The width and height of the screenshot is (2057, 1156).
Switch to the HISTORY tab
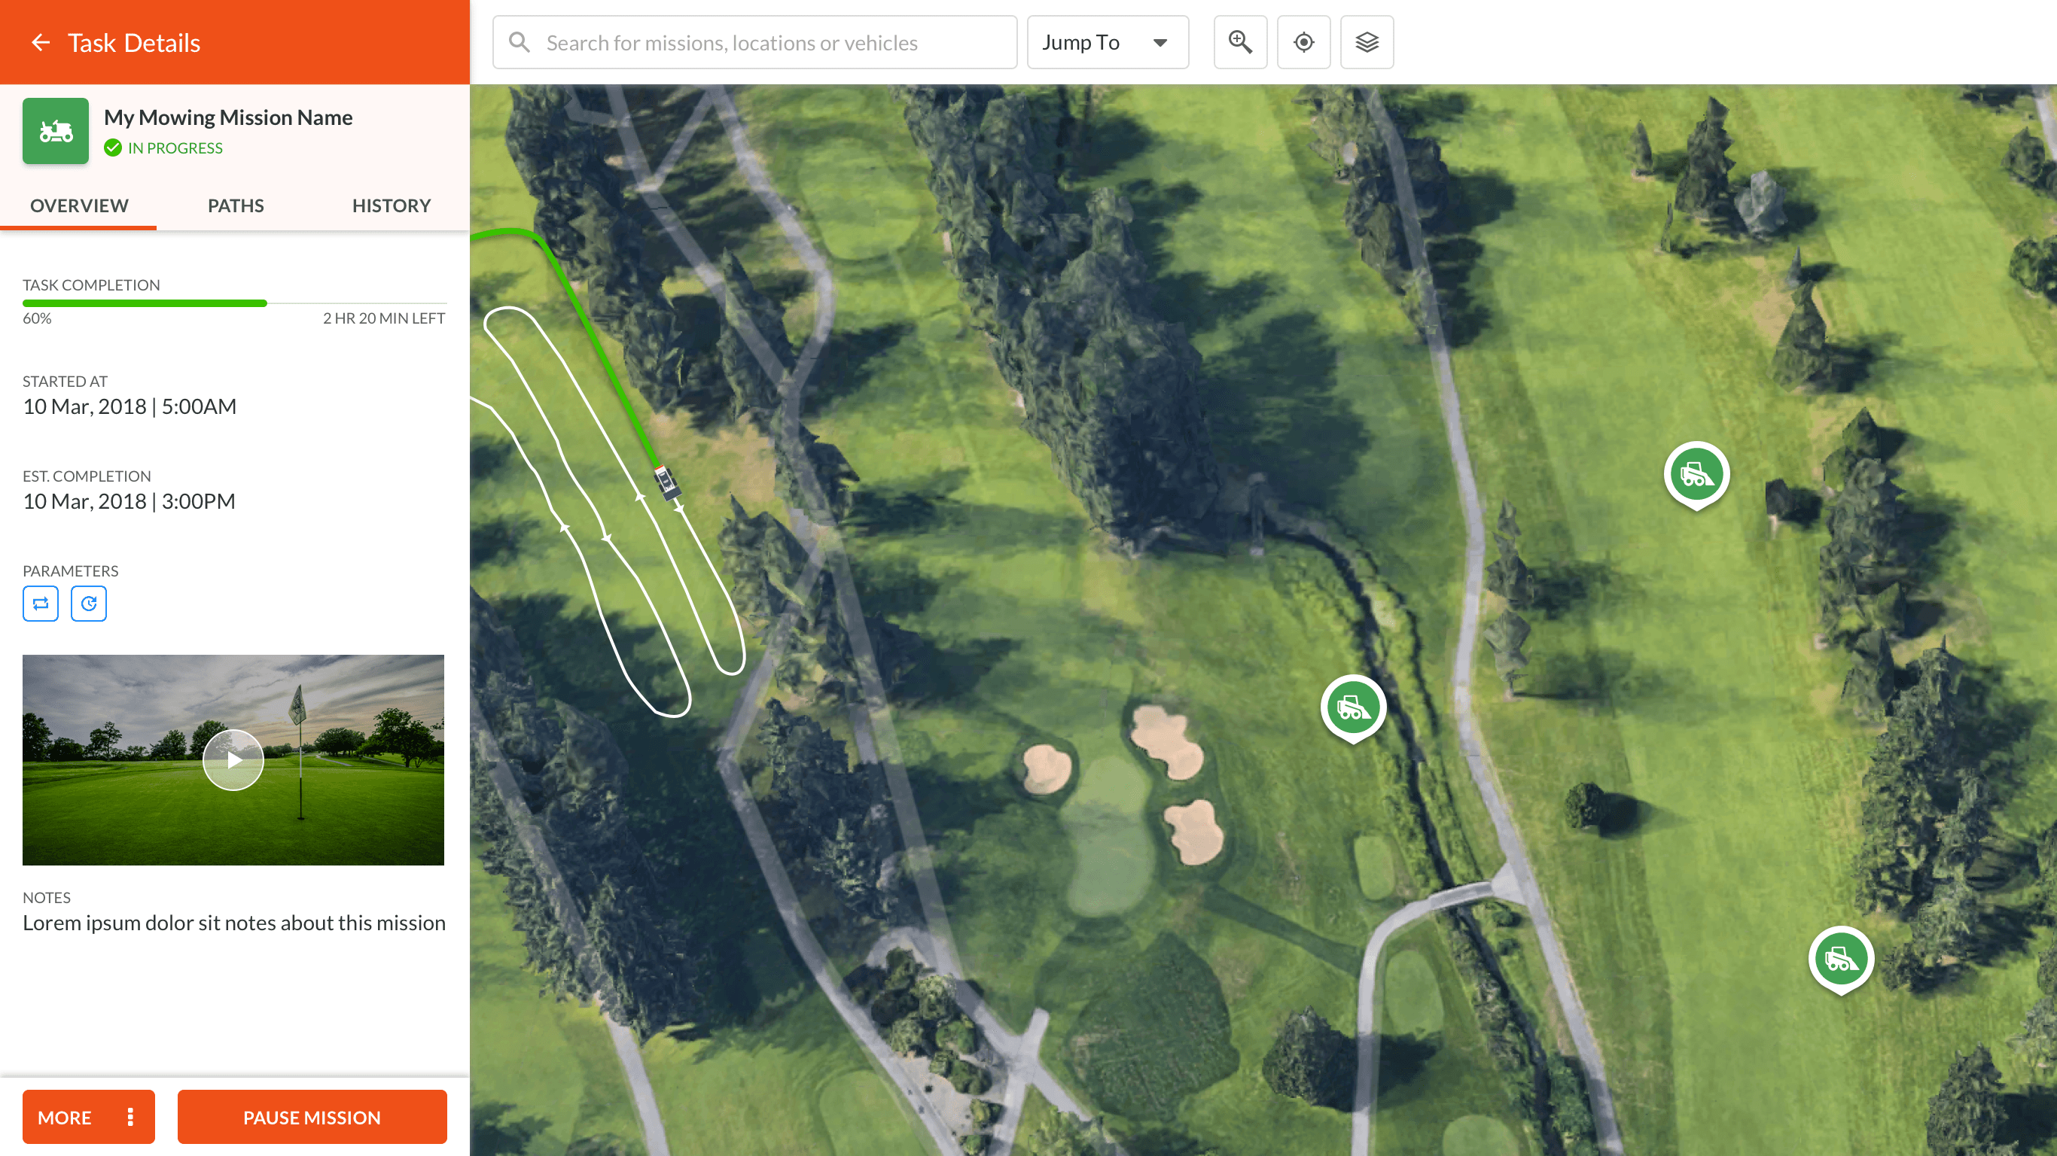[392, 206]
